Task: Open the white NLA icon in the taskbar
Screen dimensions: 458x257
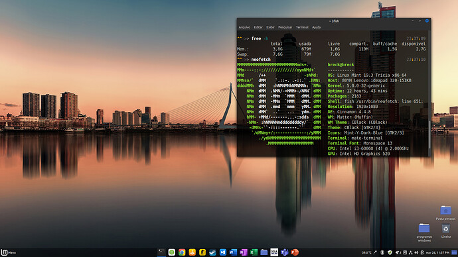Action: 274,252
